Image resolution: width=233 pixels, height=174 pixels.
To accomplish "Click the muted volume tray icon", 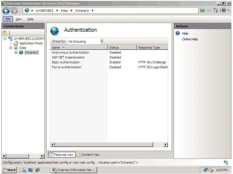I will (x=211, y=170).
